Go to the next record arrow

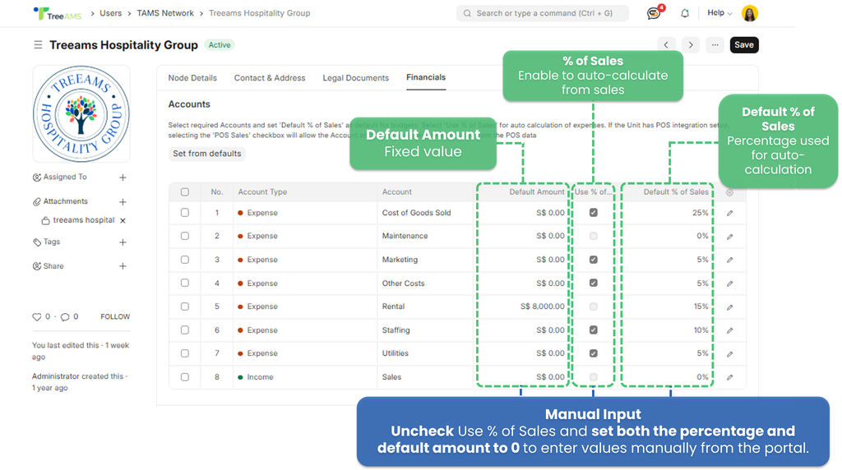click(691, 45)
